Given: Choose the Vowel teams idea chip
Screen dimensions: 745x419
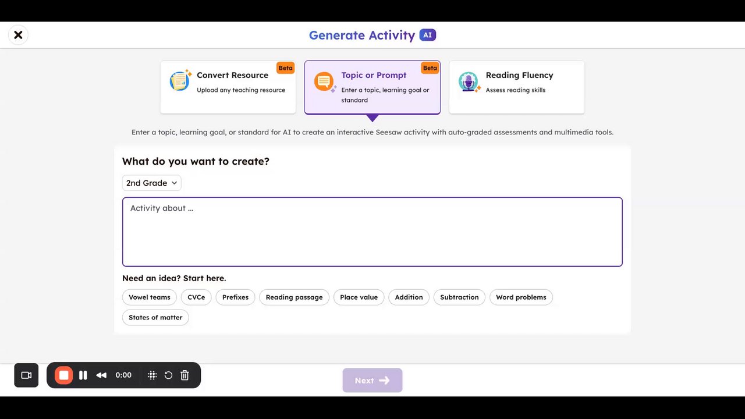Looking at the screenshot, I should click(x=150, y=297).
